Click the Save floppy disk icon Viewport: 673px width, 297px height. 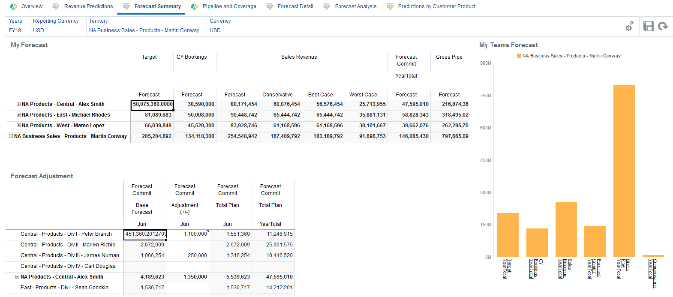point(649,27)
